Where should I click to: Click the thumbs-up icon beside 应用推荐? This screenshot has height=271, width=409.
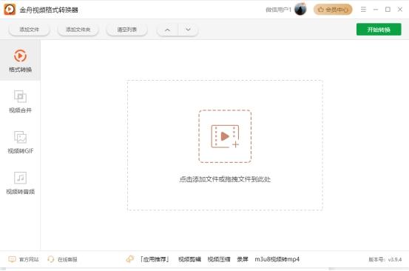[130, 259]
